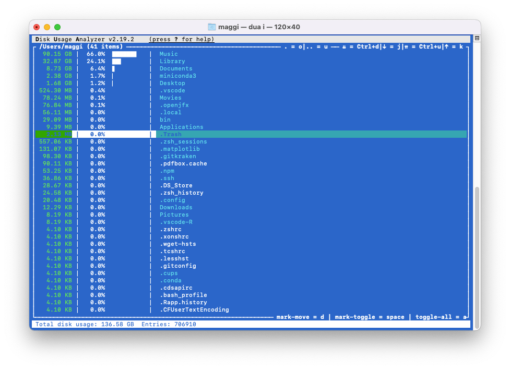Pick the Downloads directory row
Screen dimensions: 510x369
click(x=175, y=208)
